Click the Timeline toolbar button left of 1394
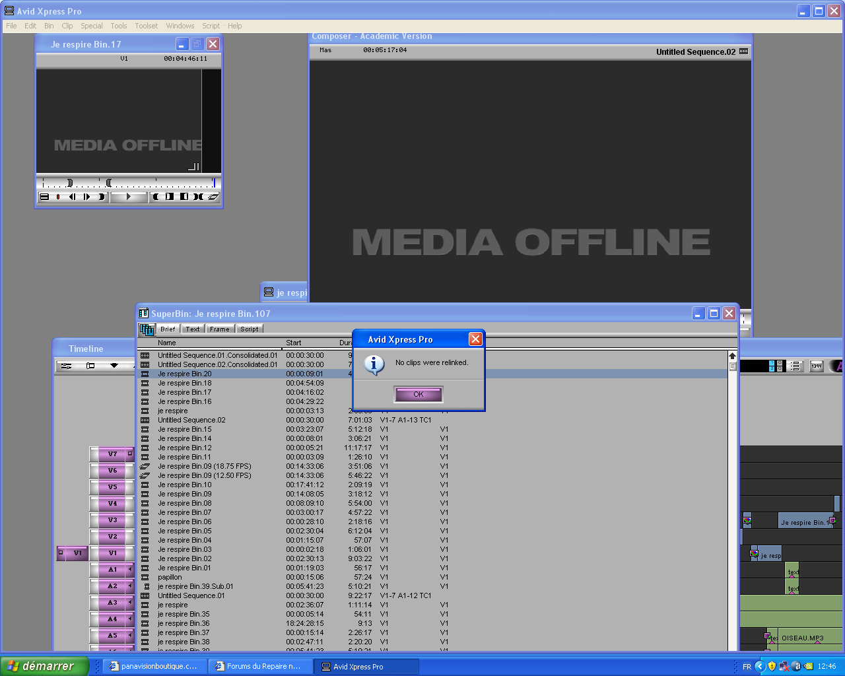This screenshot has width=845, height=676. pyautogui.click(x=795, y=365)
